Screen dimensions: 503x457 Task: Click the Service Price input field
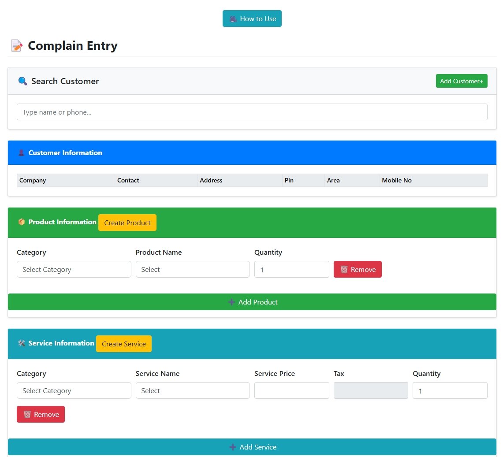click(x=291, y=390)
